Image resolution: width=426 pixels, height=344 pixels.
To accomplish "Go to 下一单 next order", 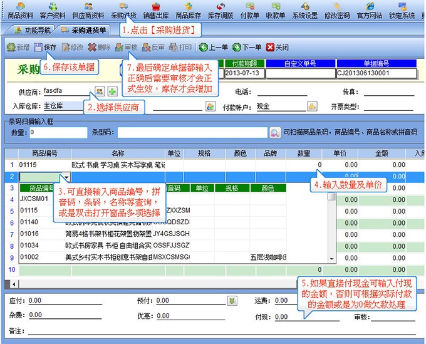I will (247, 47).
